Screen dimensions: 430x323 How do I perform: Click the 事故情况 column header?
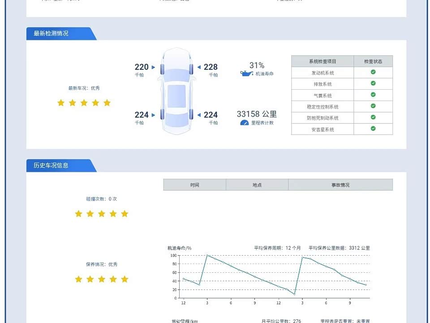[x=340, y=185]
